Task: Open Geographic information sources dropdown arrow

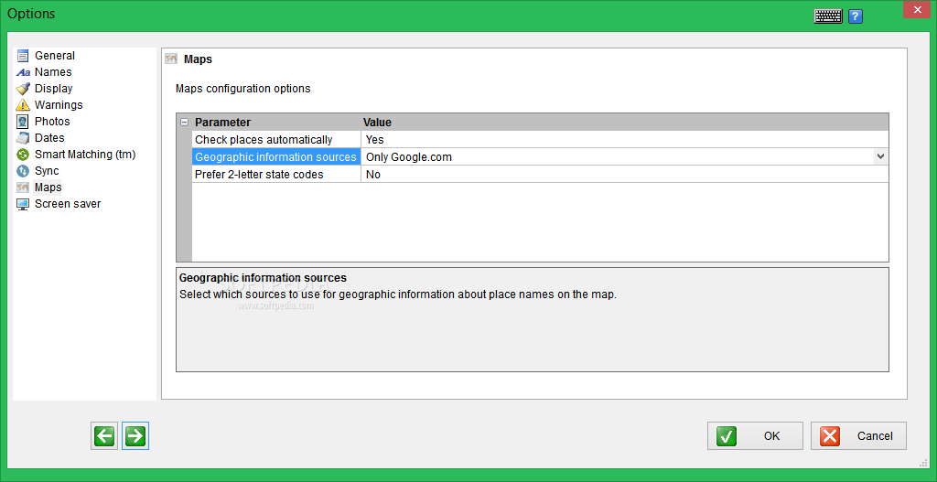Action: (880, 157)
